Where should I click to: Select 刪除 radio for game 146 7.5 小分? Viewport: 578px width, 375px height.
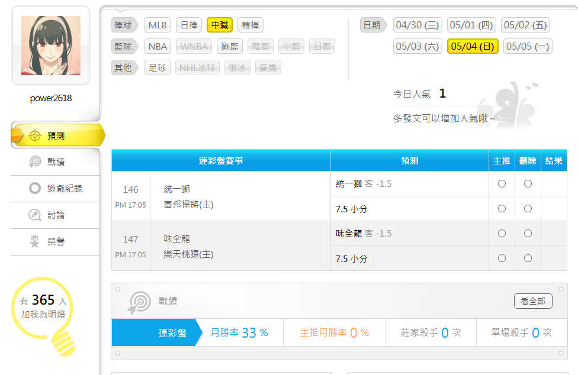click(528, 209)
